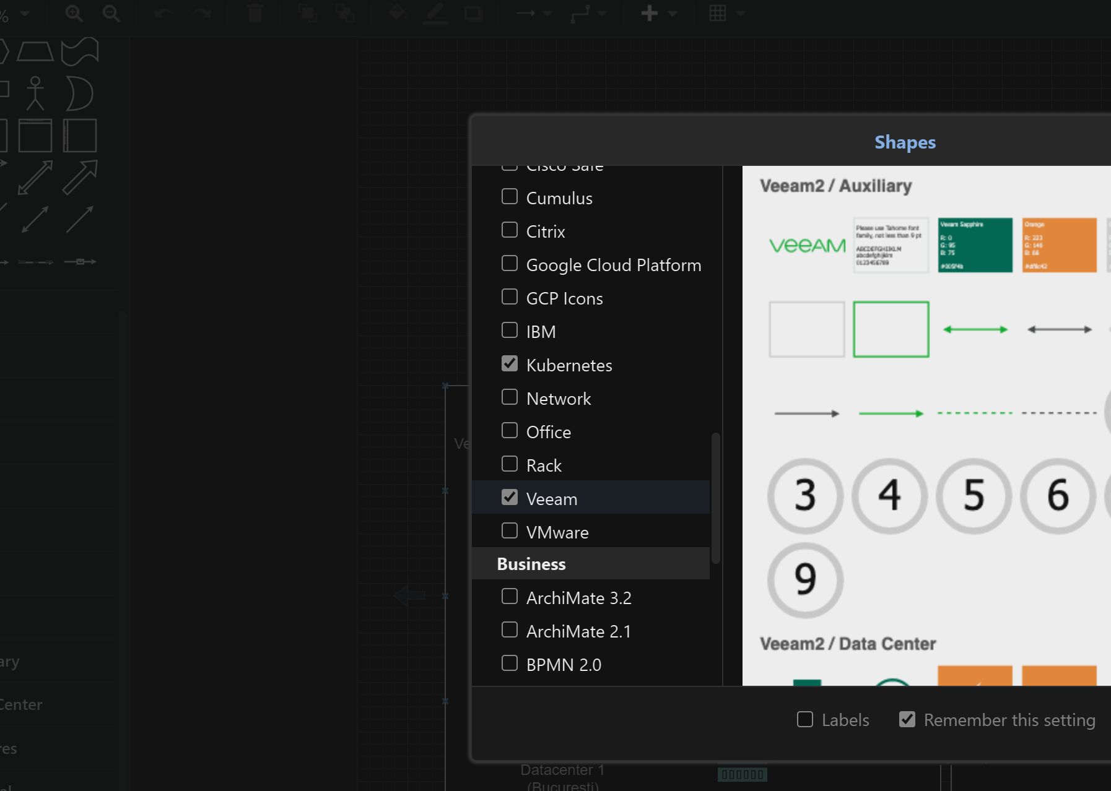Select the tape wave shape in sidebar
1111x791 pixels.
click(x=80, y=51)
